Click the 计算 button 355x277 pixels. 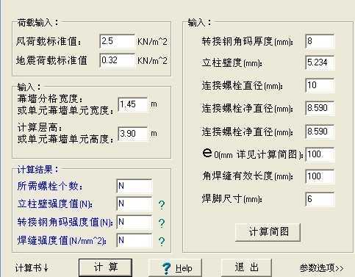pos(105,267)
